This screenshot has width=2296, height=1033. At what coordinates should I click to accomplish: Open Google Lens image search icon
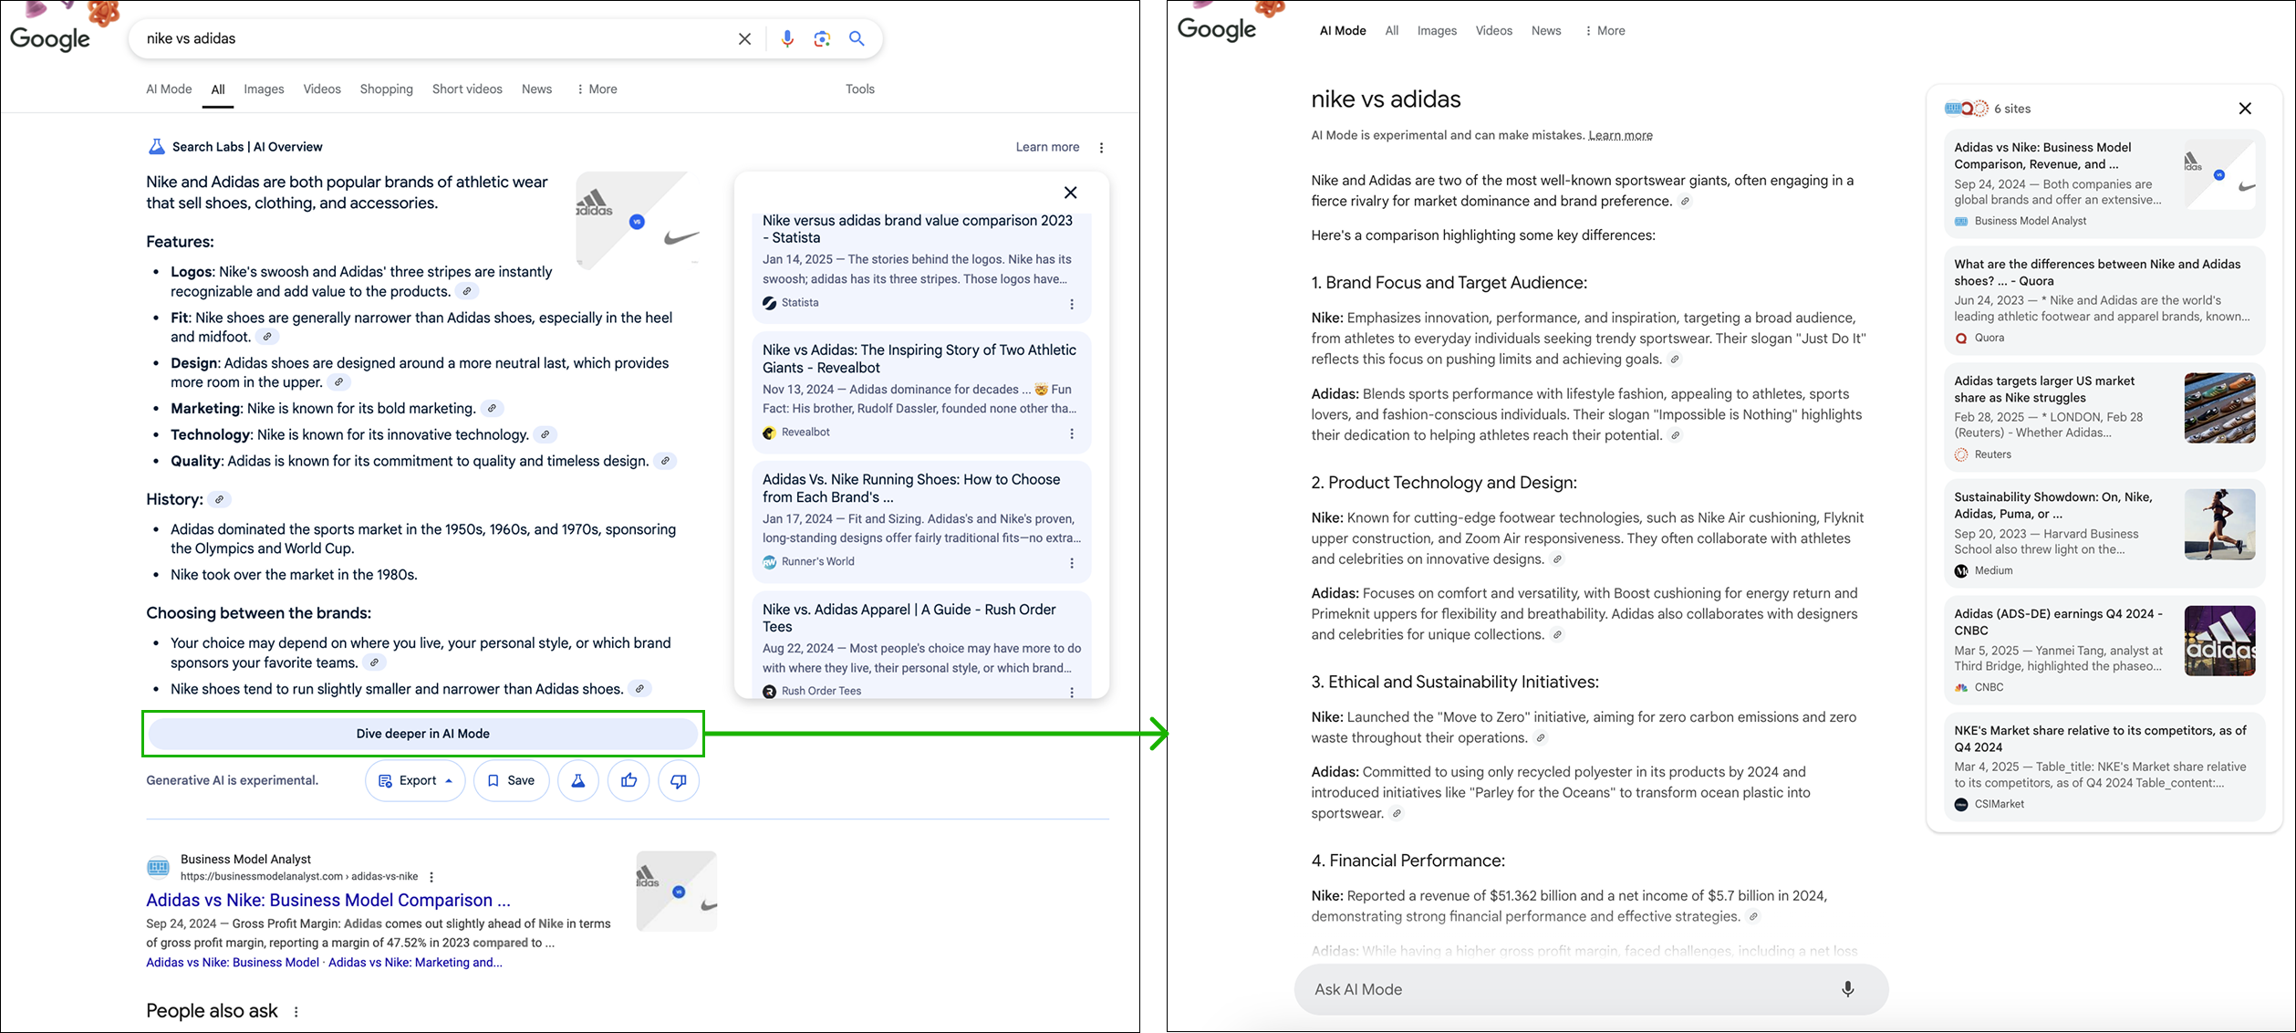click(822, 38)
